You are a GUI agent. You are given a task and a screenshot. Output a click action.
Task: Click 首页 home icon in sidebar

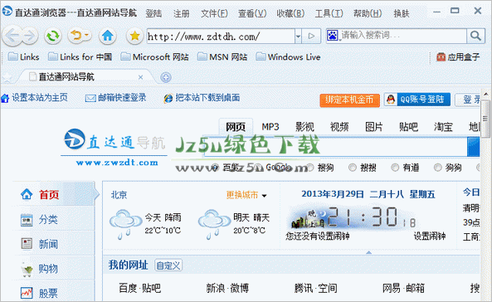click(x=27, y=194)
